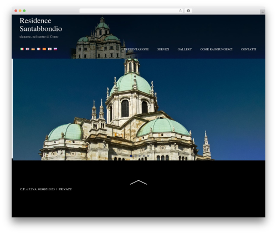Image resolution: width=277 pixels, height=234 pixels.
Task: Click the cathedral dome slideshow image
Action: click(138, 110)
